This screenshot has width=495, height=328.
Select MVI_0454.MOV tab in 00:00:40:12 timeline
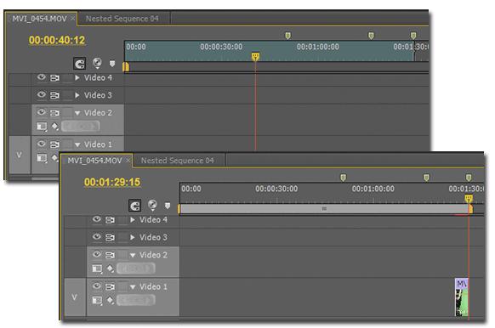39,19
